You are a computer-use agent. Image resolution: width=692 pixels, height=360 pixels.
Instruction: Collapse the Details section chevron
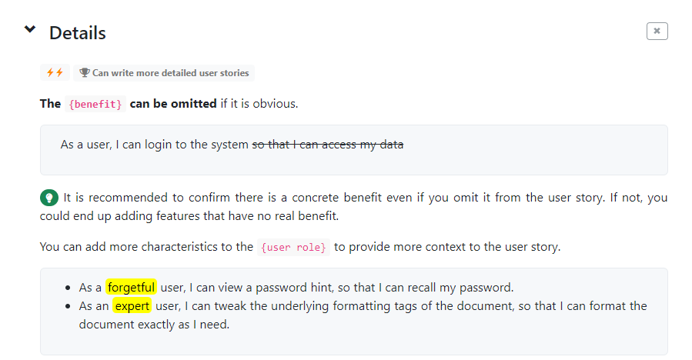[x=29, y=29]
